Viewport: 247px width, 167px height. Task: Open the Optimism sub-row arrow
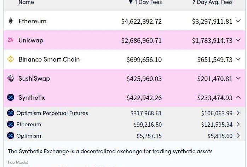coord(238,136)
